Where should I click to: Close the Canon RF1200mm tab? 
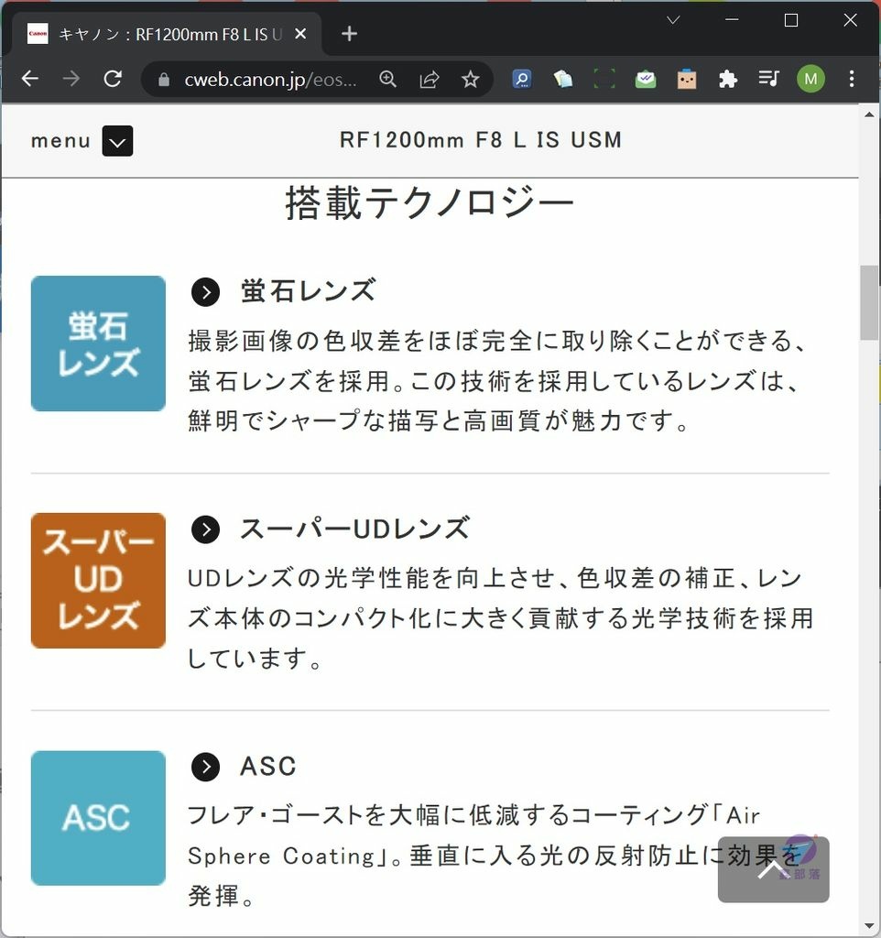[301, 34]
